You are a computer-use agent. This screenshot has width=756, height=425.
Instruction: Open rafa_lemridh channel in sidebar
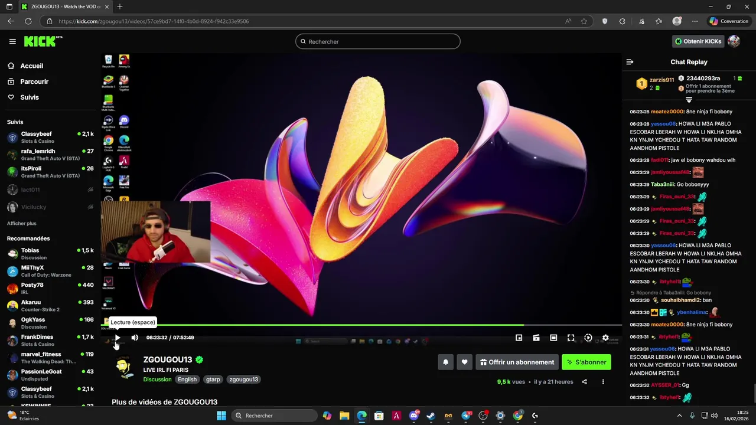pyautogui.click(x=50, y=155)
